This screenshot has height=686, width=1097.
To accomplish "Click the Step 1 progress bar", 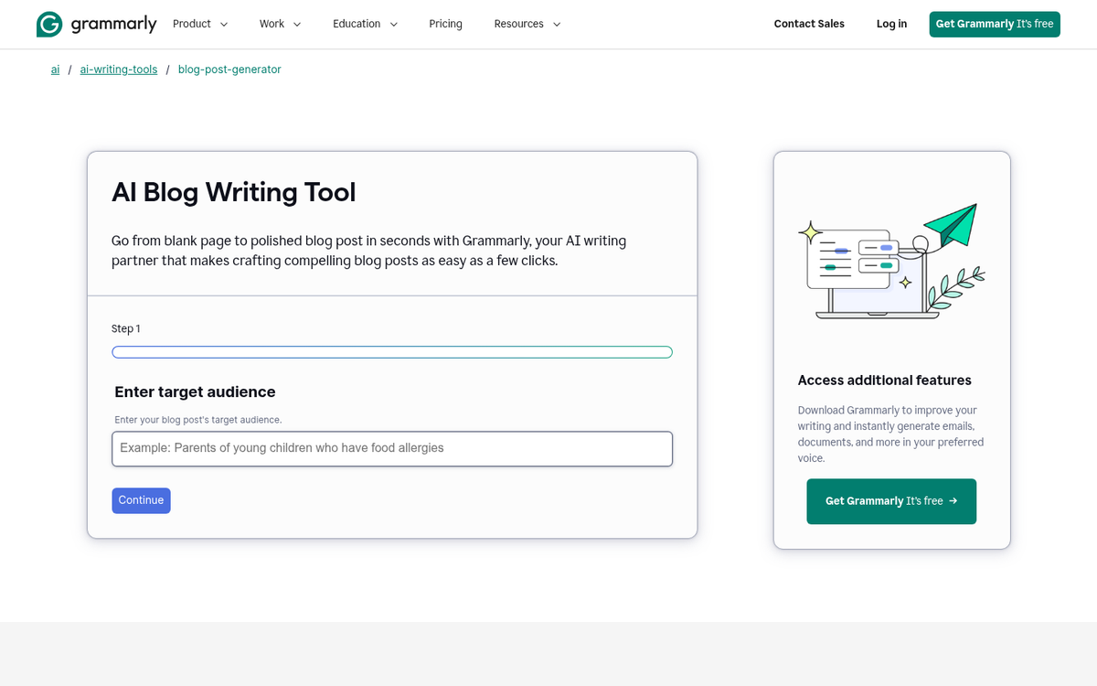I will click(x=391, y=351).
